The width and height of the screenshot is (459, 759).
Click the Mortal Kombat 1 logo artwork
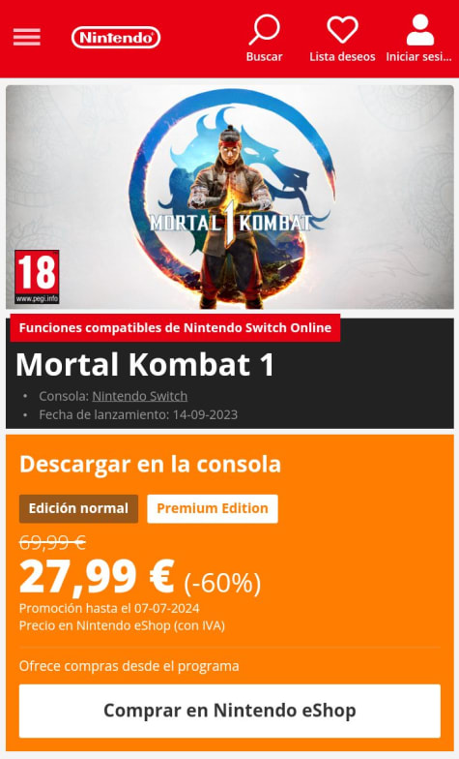coord(230,223)
